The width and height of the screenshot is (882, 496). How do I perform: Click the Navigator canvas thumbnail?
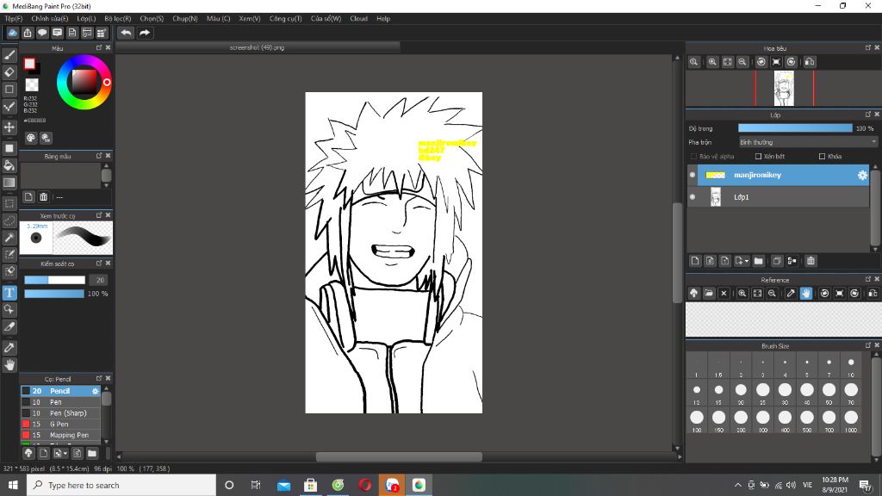click(784, 89)
